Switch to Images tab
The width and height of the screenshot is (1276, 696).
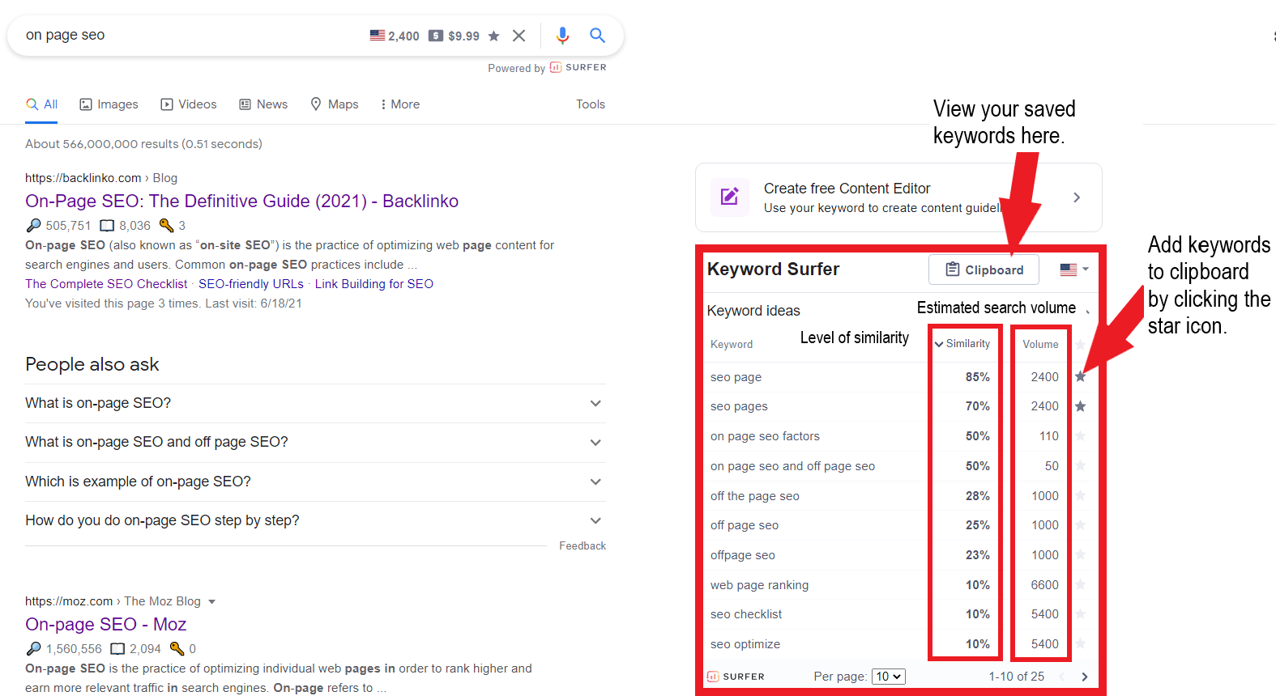109,104
